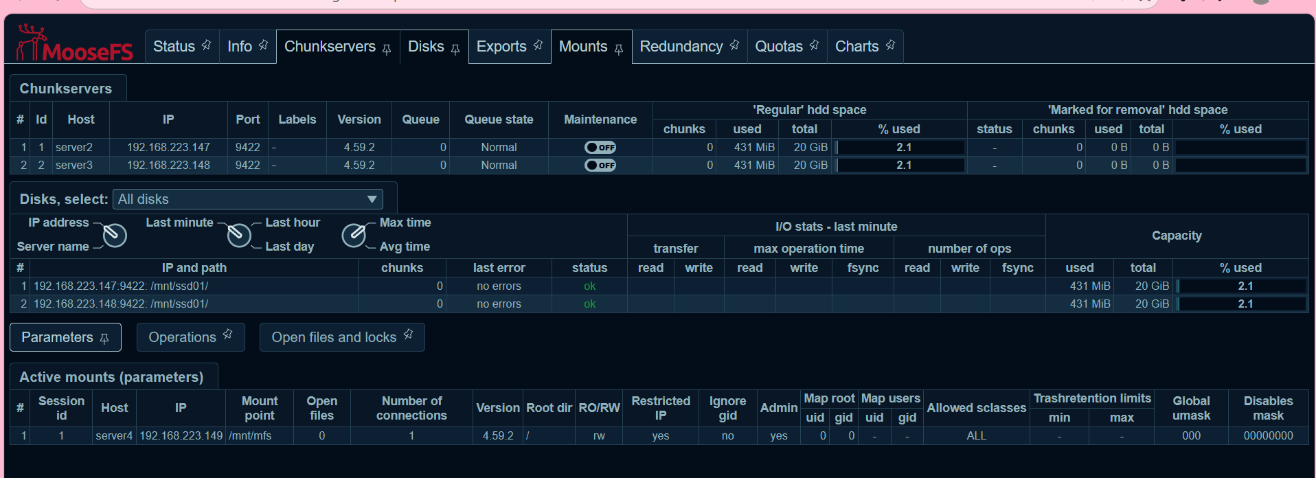Pin the Quotas tab
Viewport: 1316px width, 478px height.
click(x=814, y=45)
